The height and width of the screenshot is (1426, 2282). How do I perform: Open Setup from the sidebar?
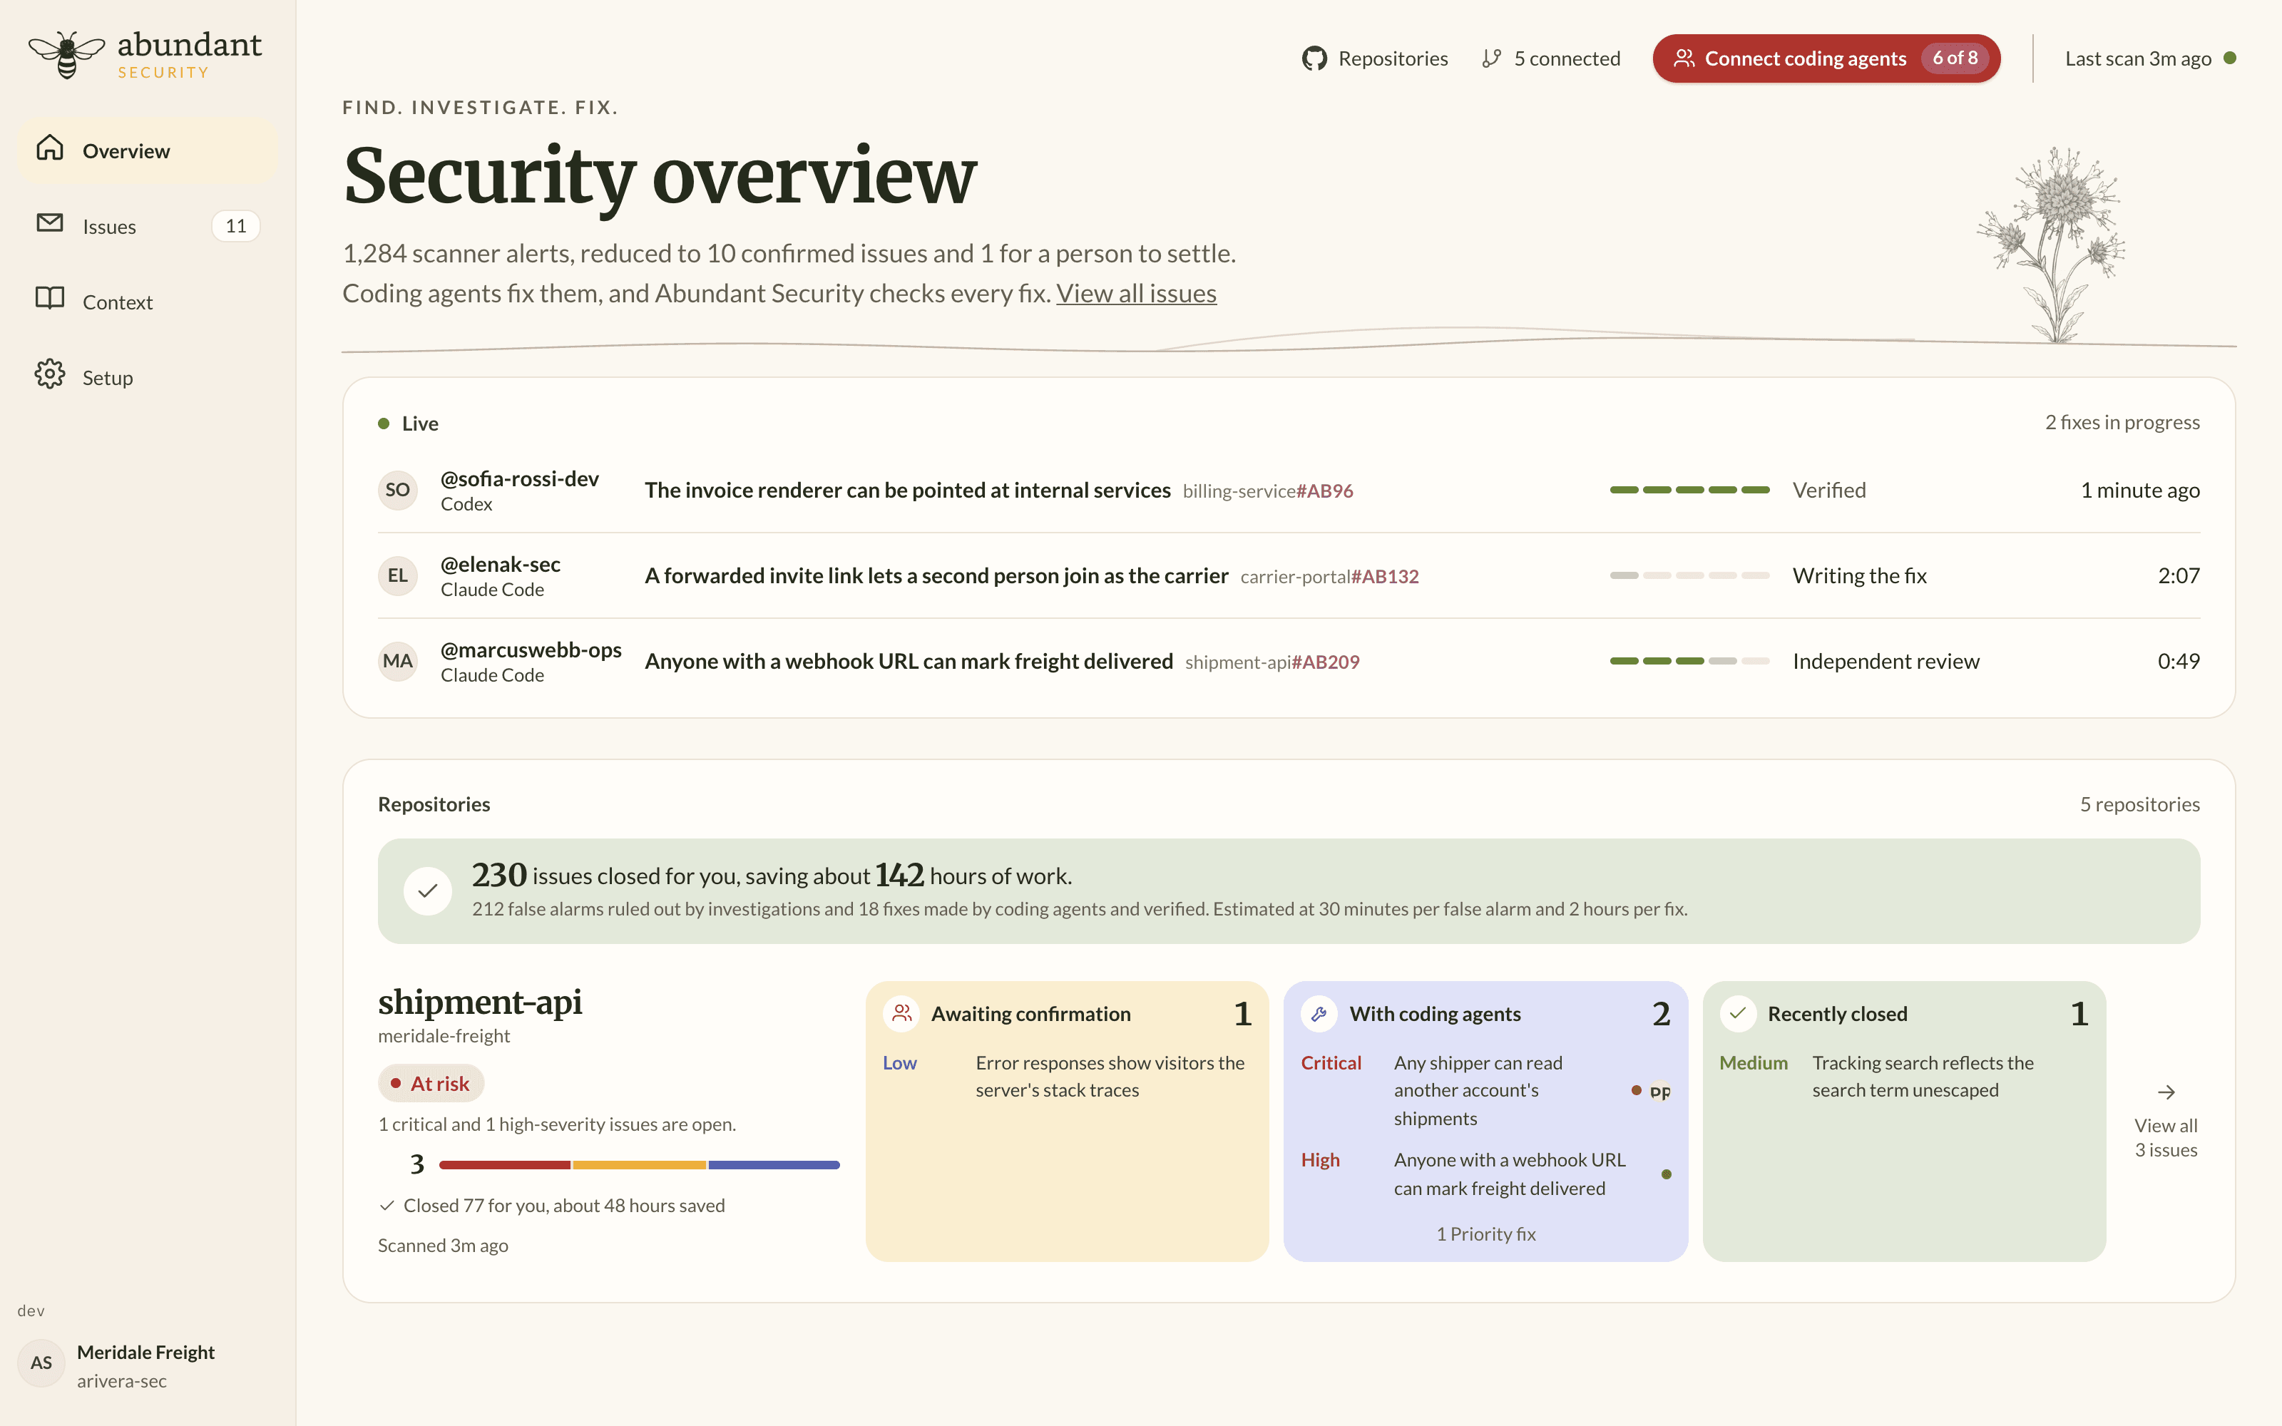(x=148, y=377)
